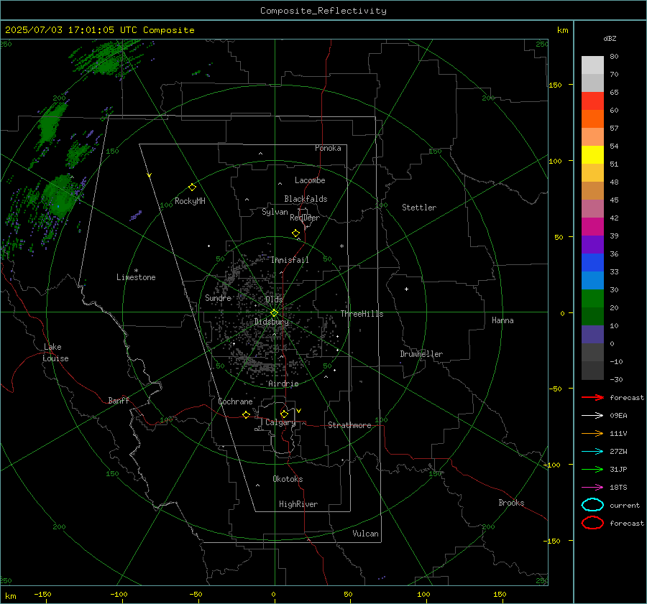Select the white 09EA arrow legend icon
Screen dimensions: 647x604
pos(592,415)
